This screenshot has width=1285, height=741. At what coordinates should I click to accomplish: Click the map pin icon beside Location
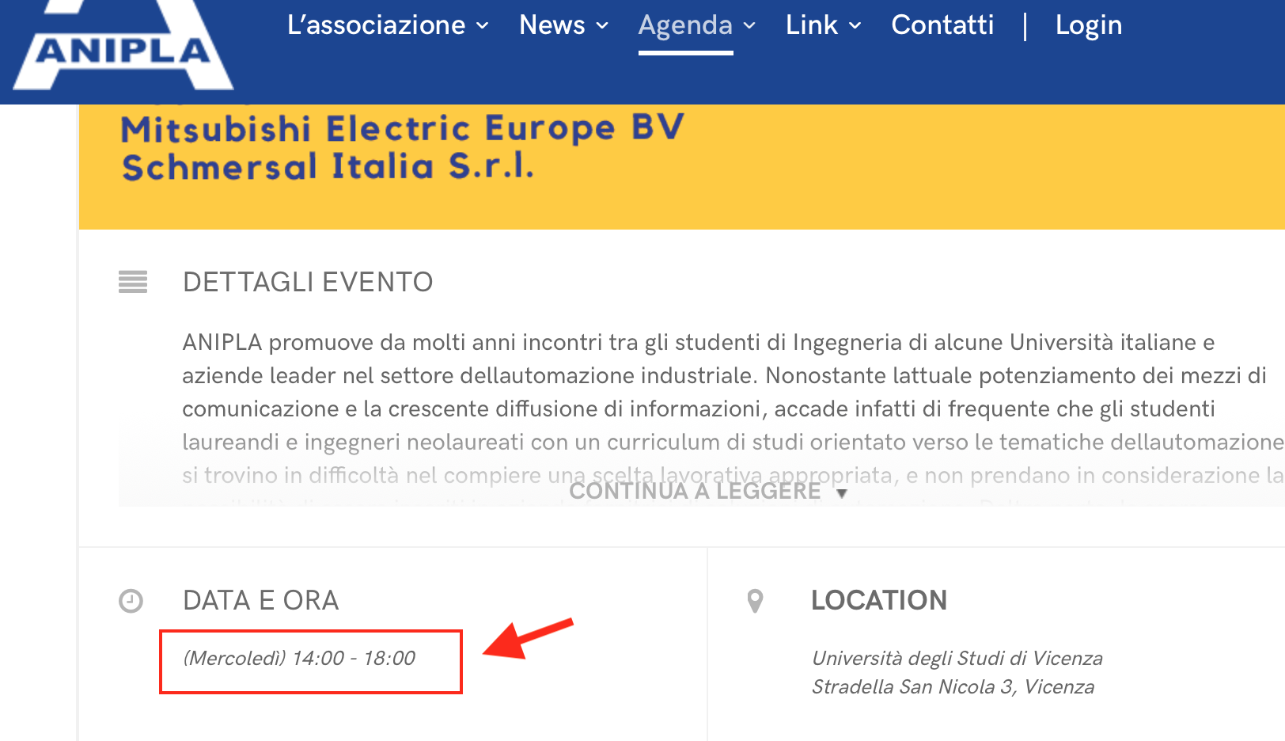(756, 602)
